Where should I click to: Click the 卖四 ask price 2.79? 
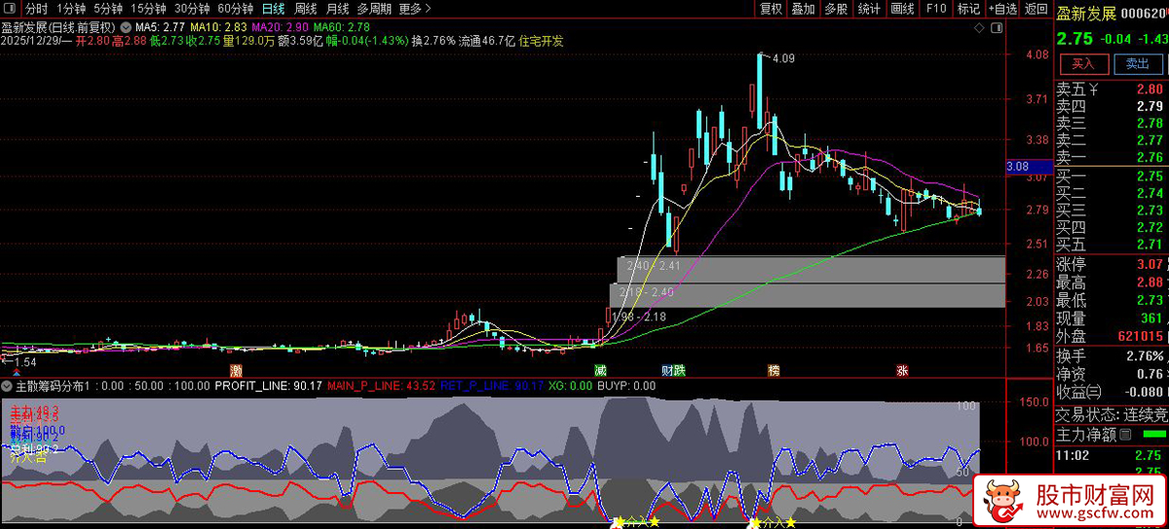point(1149,106)
